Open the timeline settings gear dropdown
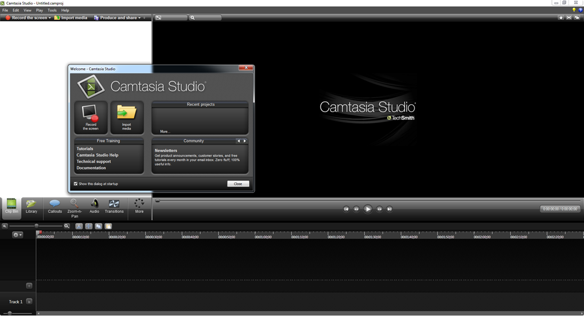The width and height of the screenshot is (584, 316). pos(17,235)
